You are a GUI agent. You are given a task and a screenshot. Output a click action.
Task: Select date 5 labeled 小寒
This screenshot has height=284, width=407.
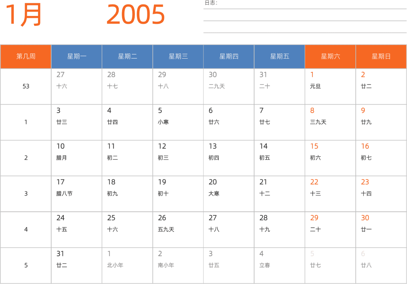coord(178,122)
